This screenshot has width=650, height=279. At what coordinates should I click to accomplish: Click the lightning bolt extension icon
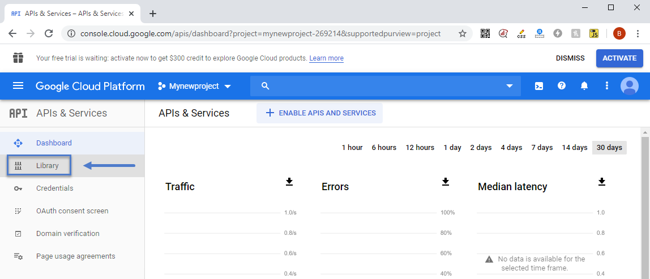(558, 33)
